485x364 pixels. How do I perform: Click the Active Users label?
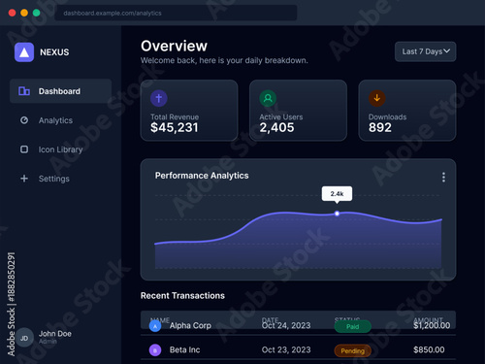(281, 116)
